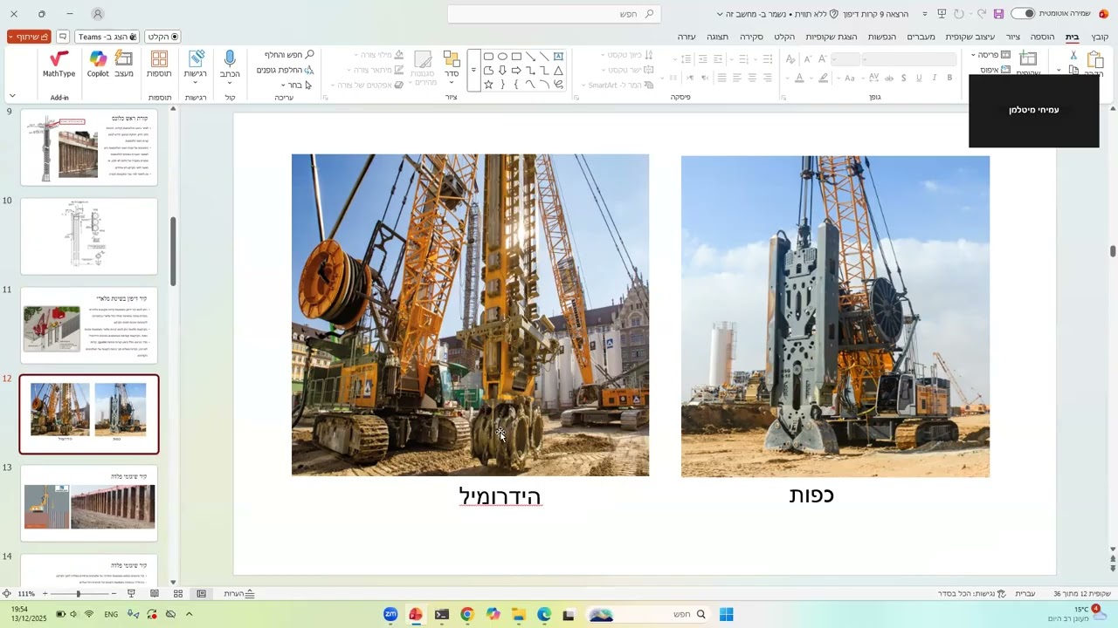The image size is (1118, 628).
Task: Open the Share (שיתוף) dropdown
Action: click(29, 37)
